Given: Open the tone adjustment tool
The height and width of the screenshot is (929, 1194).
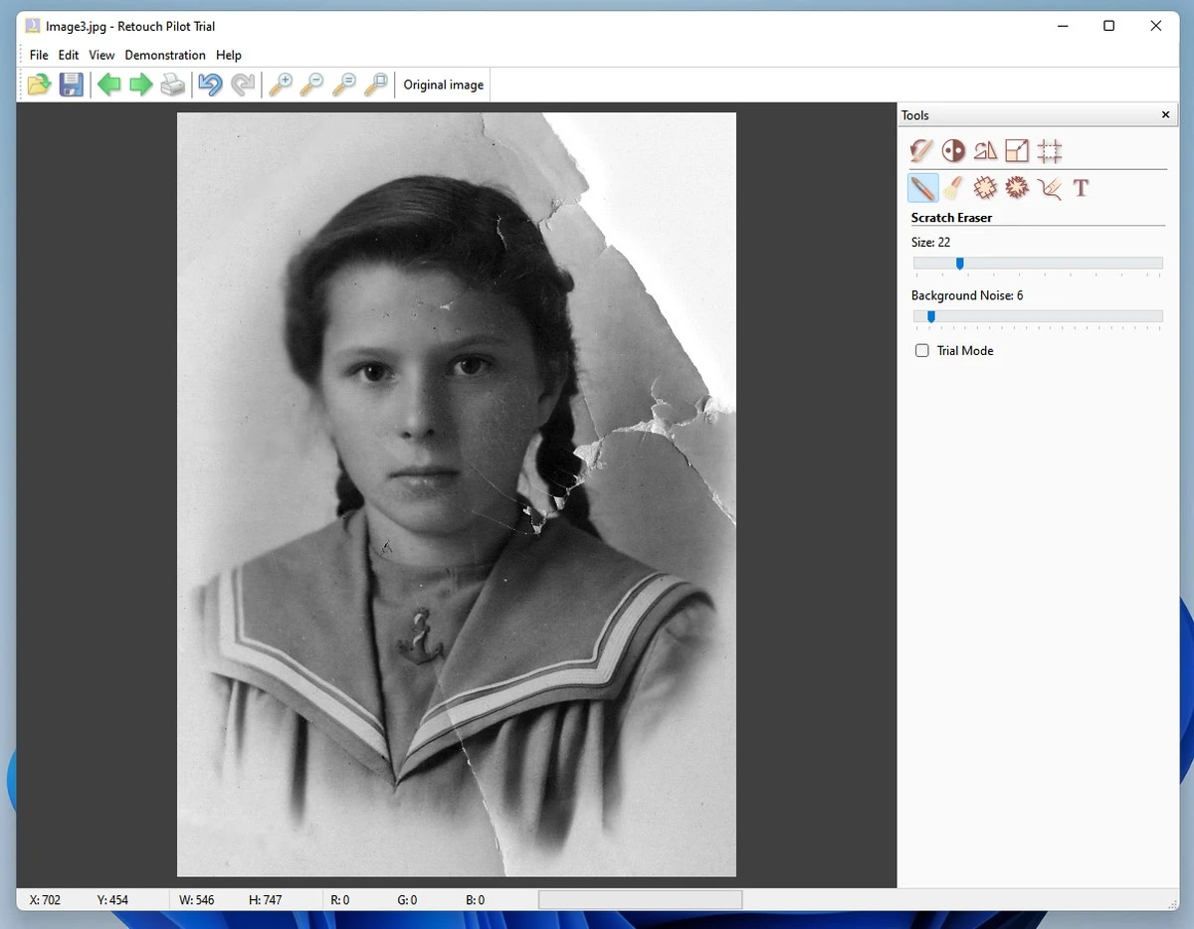Looking at the screenshot, I should click(953, 150).
